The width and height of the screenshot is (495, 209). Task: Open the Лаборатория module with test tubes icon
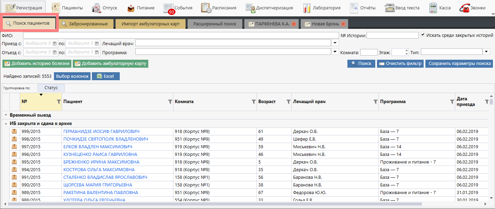click(x=322, y=8)
